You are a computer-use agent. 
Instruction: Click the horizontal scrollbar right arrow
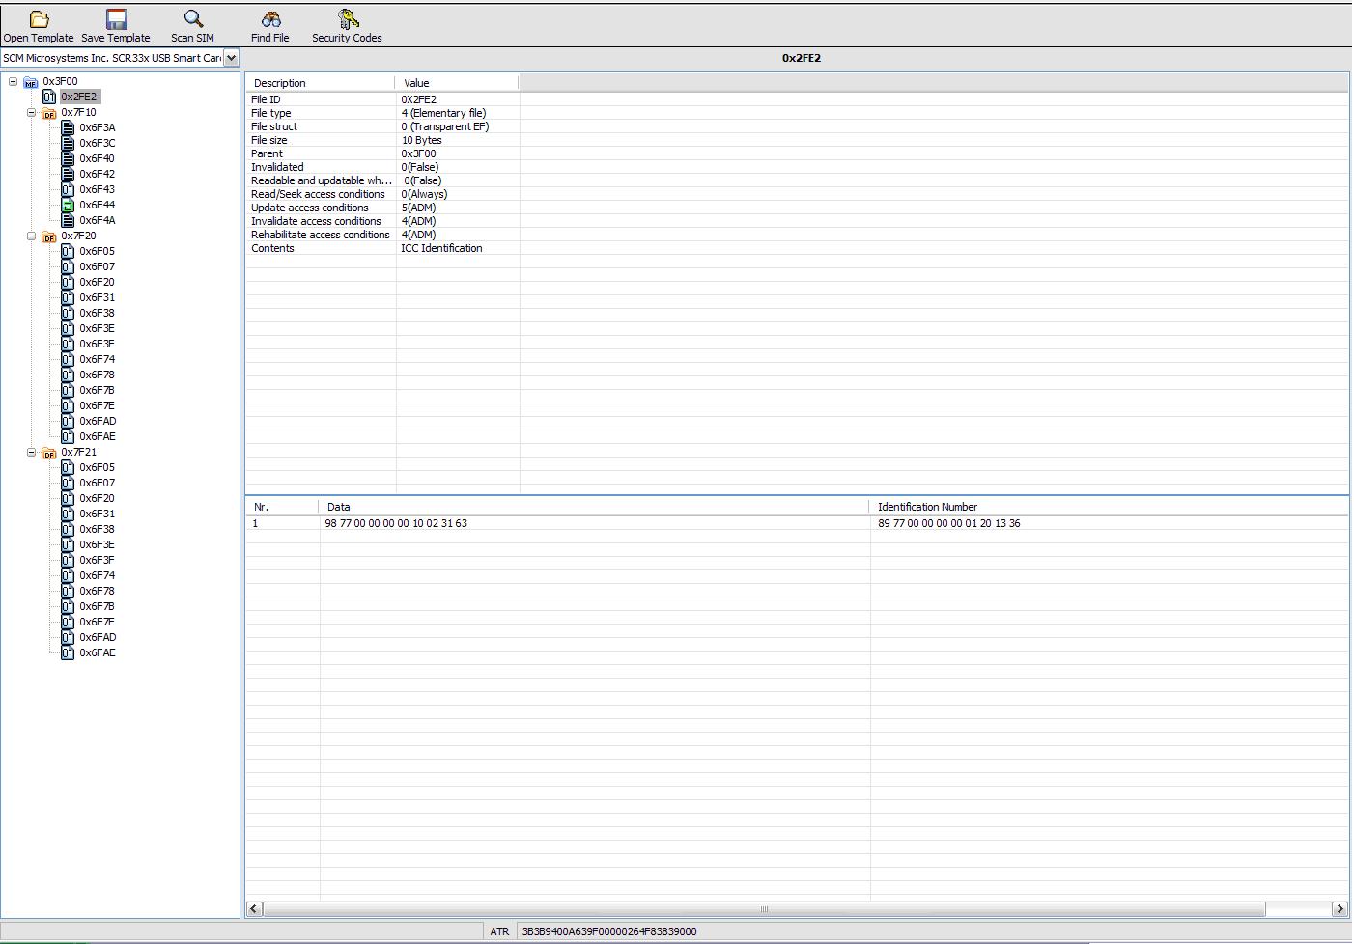pyautogui.click(x=1340, y=909)
